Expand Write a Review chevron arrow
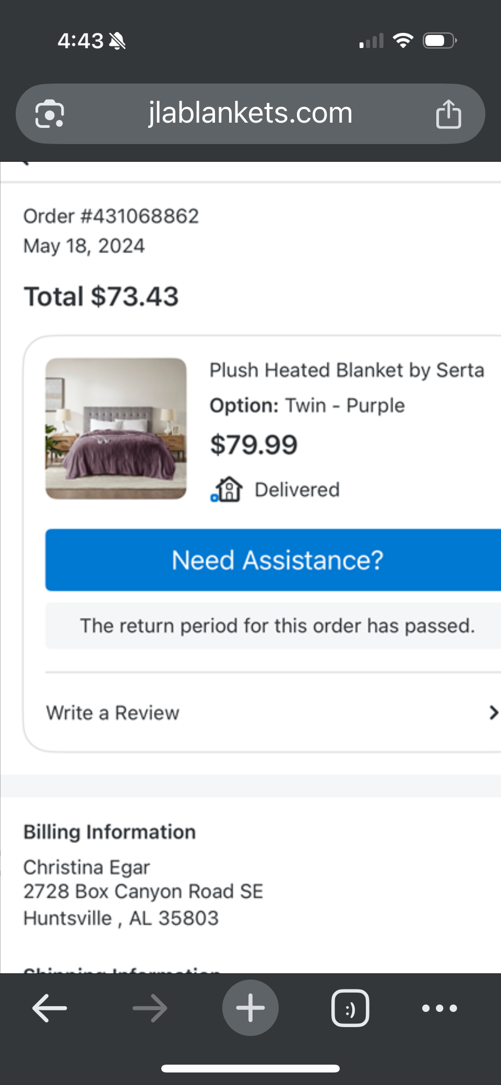 (x=493, y=712)
